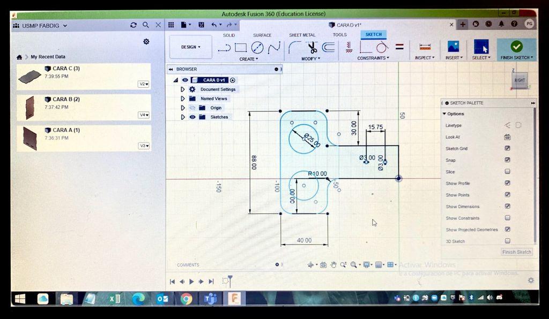
Task: Select the SKETCH tab
Action: (374, 34)
